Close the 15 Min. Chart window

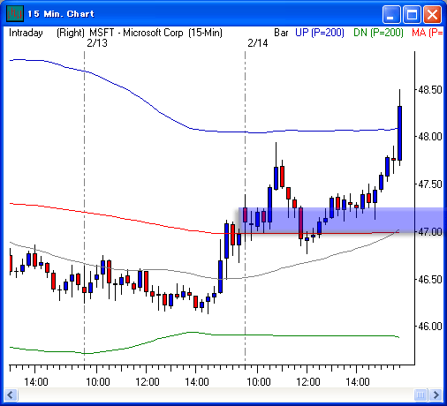pos(432,14)
